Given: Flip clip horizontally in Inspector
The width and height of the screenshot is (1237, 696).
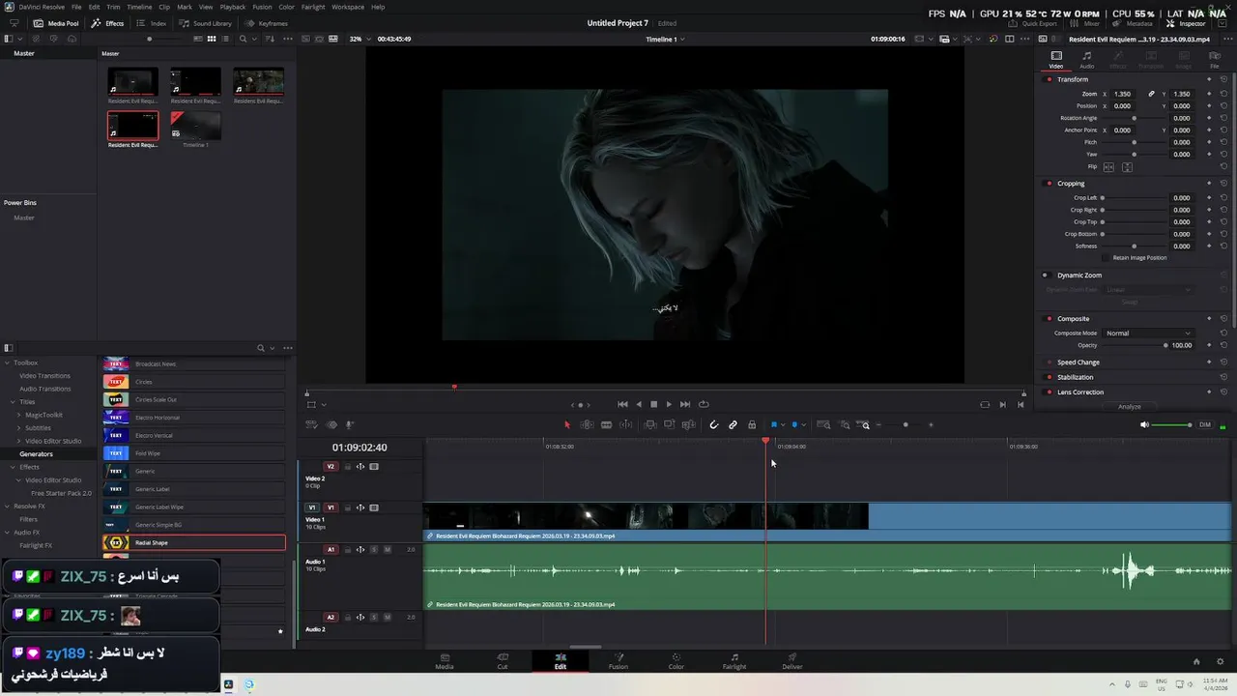Looking at the screenshot, I should click(1108, 167).
